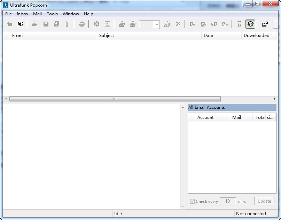Click the Attachment paperclip icon
The height and width of the screenshot is (220, 281).
pos(67,24)
